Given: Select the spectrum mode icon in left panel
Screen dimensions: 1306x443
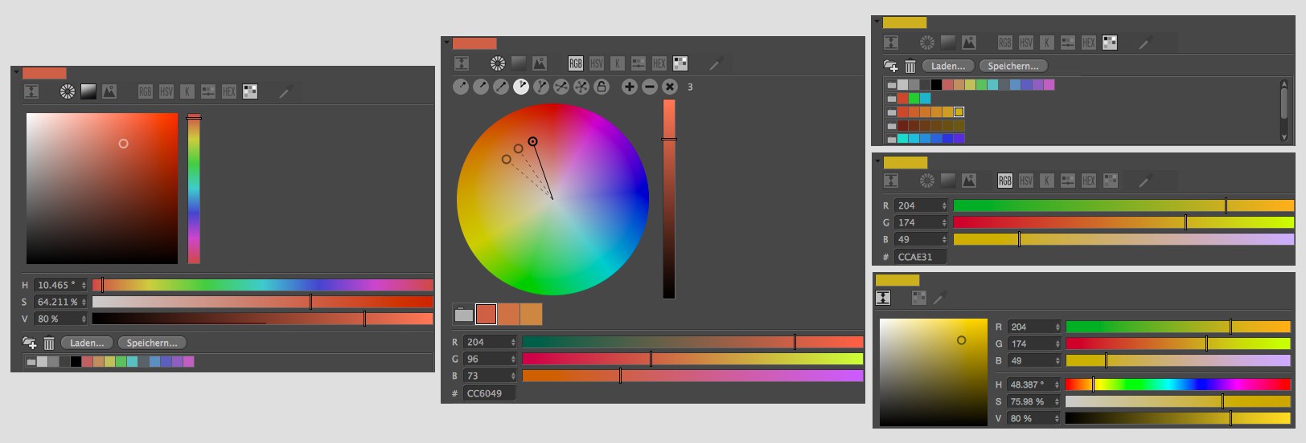Looking at the screenshot, I should (x=88, y=92).
